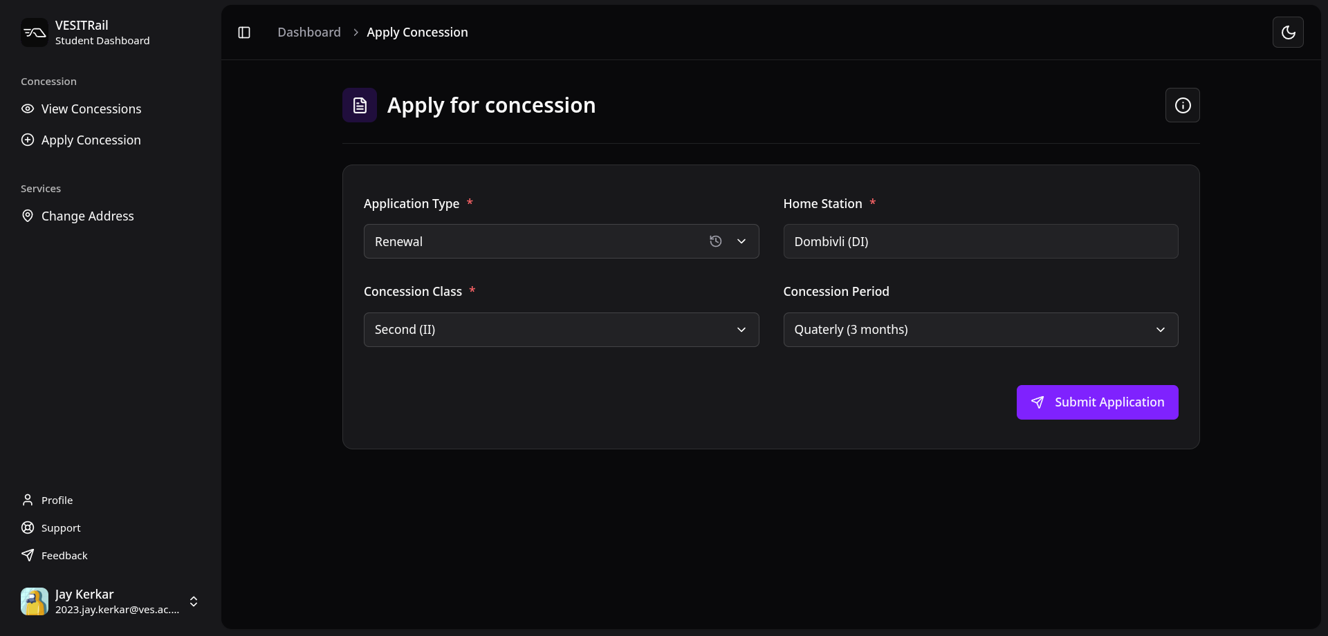Click the Home Station input field

click(980, 241)
